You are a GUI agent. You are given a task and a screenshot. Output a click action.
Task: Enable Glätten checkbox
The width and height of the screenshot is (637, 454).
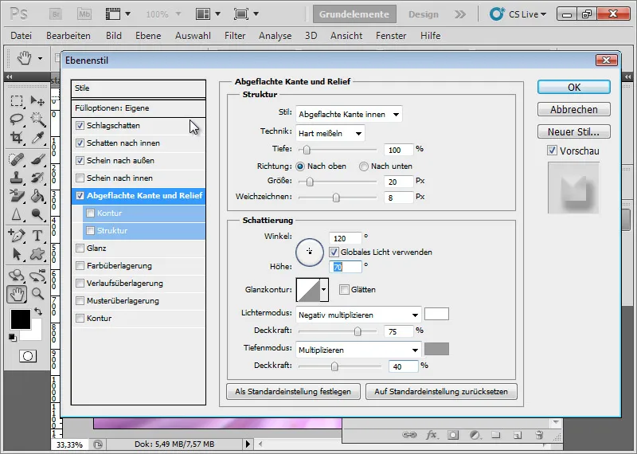tap(344, 290)
